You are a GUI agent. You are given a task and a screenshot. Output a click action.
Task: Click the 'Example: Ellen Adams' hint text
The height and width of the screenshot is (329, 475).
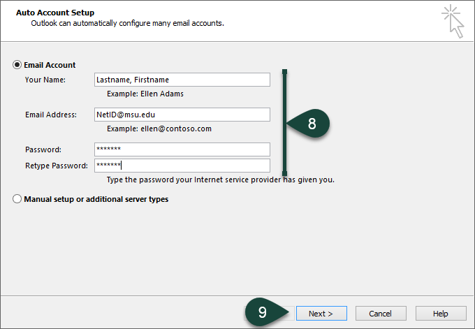click(x=145, y=94)
